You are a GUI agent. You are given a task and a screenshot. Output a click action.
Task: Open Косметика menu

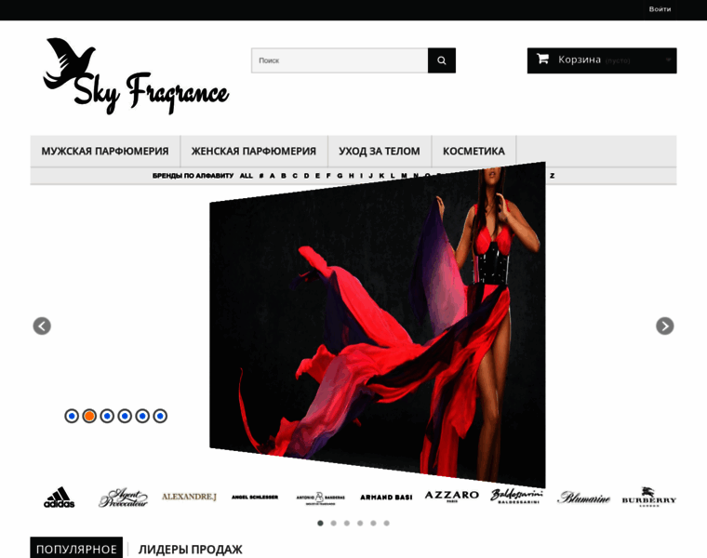[474, 151]
